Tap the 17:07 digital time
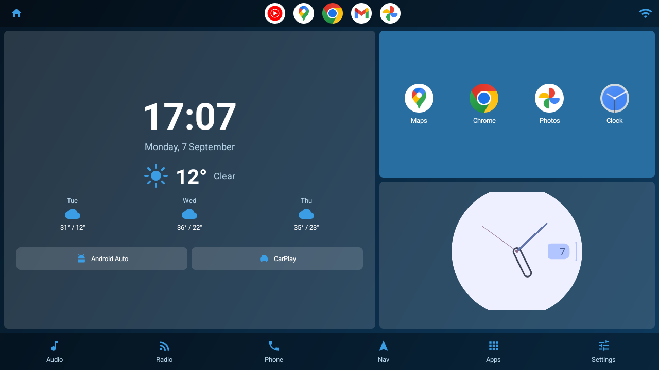This screenshot has height=370, width=659. [x=189, y=117]
